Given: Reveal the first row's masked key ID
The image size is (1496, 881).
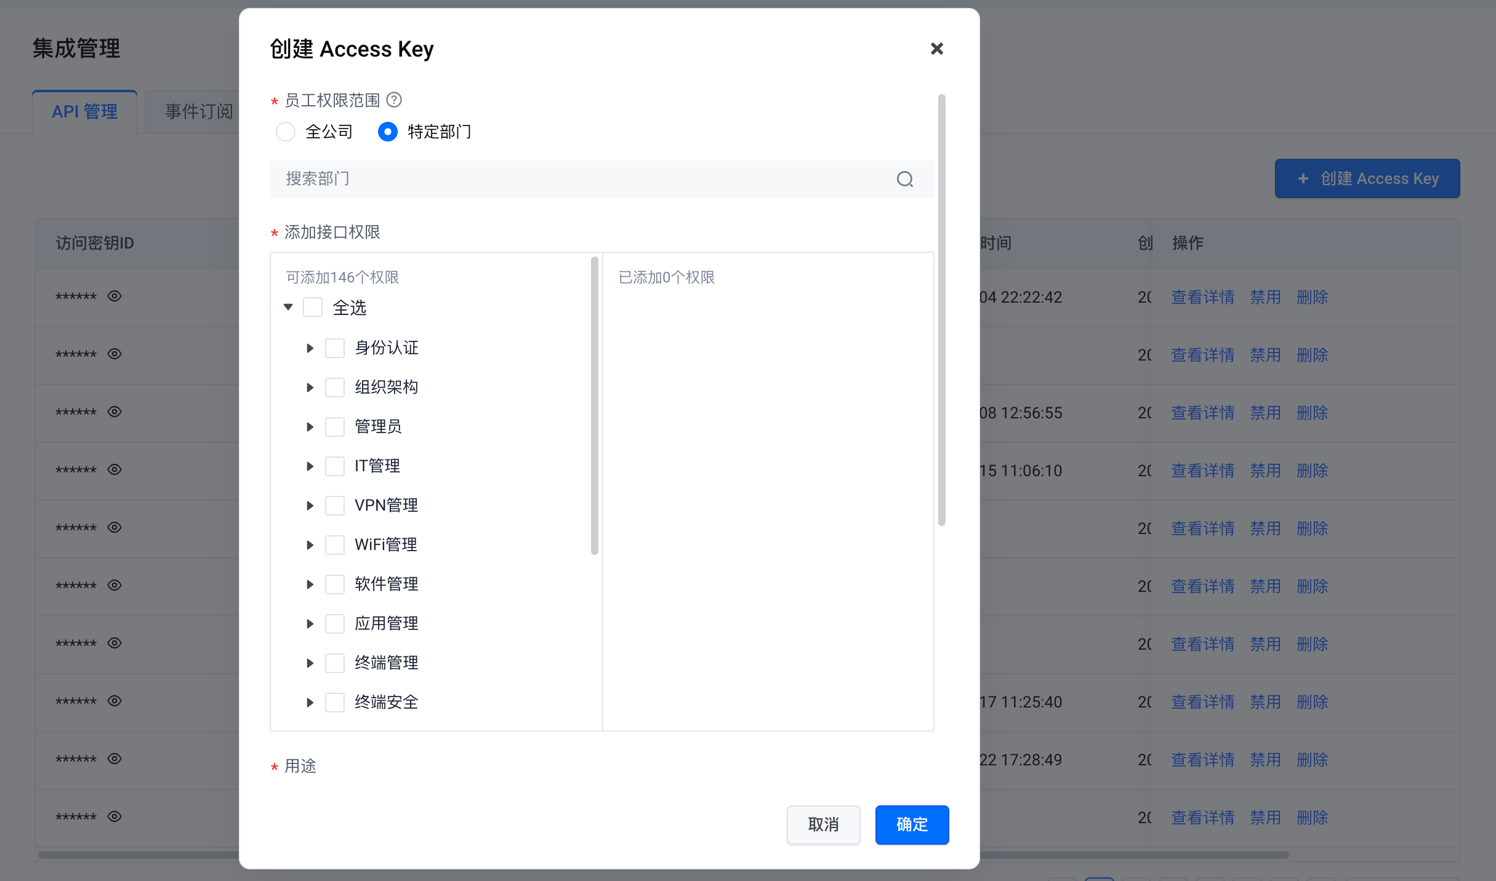Looking at the screenshot, I should click(x=115, y=296).
